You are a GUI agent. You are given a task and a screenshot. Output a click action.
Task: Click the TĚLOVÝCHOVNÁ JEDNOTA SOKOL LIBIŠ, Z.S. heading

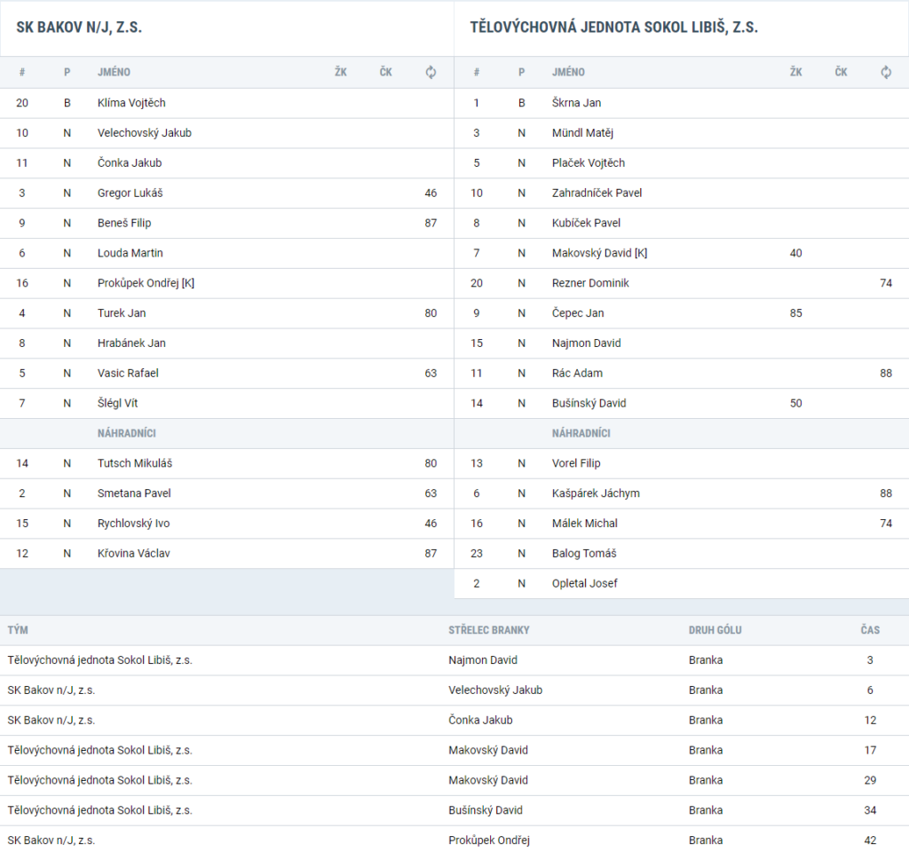click(614, 28)
